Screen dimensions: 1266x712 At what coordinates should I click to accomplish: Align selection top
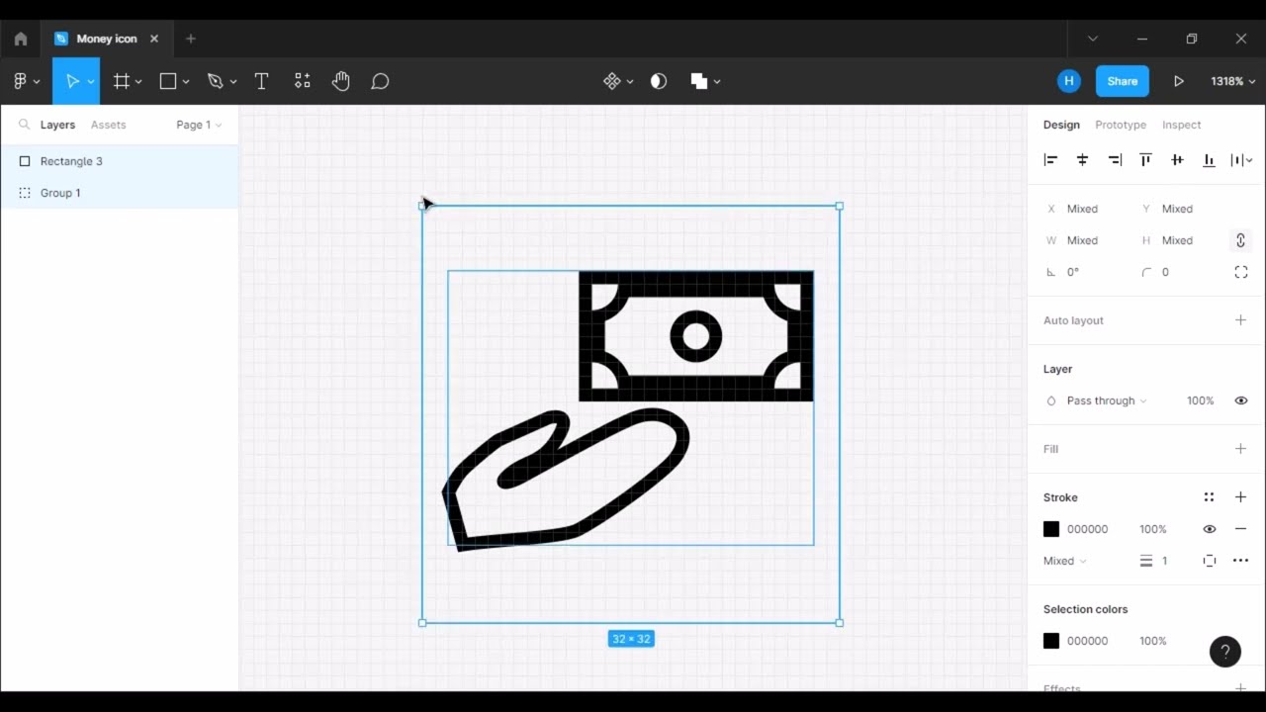(x=1145, y=160)
